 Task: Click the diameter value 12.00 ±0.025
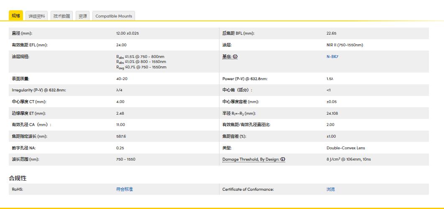coord(128,33)
